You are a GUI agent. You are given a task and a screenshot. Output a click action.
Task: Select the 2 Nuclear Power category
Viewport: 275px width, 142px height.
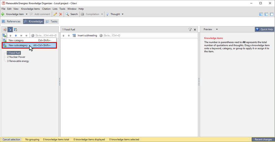(16, 57)
